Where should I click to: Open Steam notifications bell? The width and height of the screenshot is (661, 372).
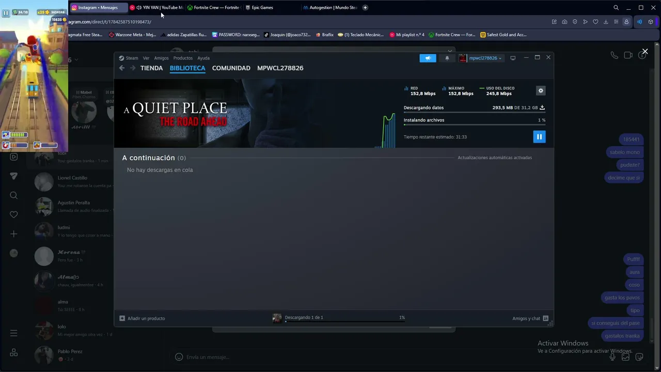pyautogui.click(x=447, y=58)
